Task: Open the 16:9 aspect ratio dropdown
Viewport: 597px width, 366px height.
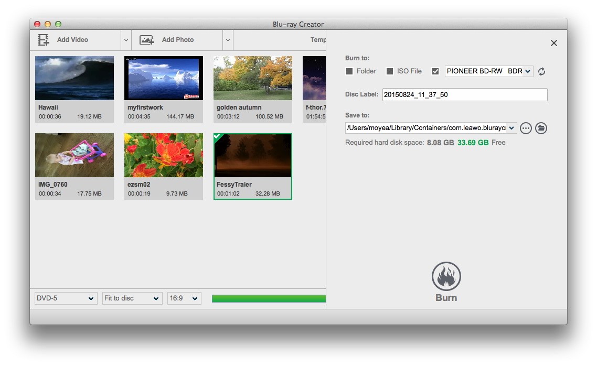Action: [x=184, y=298]
